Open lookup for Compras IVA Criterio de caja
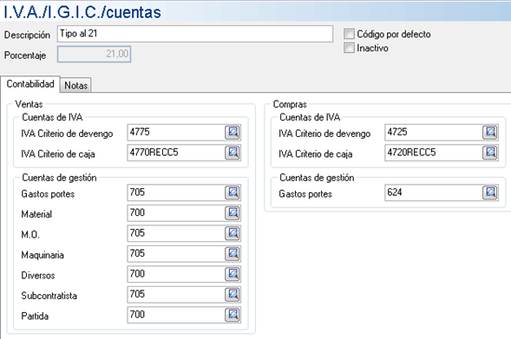The image size is (511, 339). [490, 153]
